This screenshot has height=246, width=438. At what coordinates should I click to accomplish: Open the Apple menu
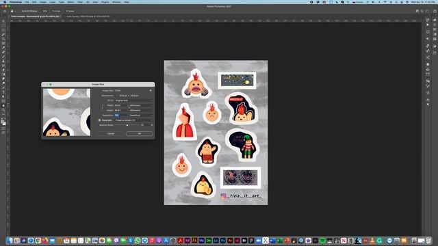coord(5,2)
